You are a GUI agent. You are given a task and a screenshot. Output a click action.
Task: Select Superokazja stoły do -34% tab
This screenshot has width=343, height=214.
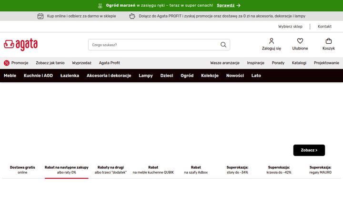[x=237, y=170]
